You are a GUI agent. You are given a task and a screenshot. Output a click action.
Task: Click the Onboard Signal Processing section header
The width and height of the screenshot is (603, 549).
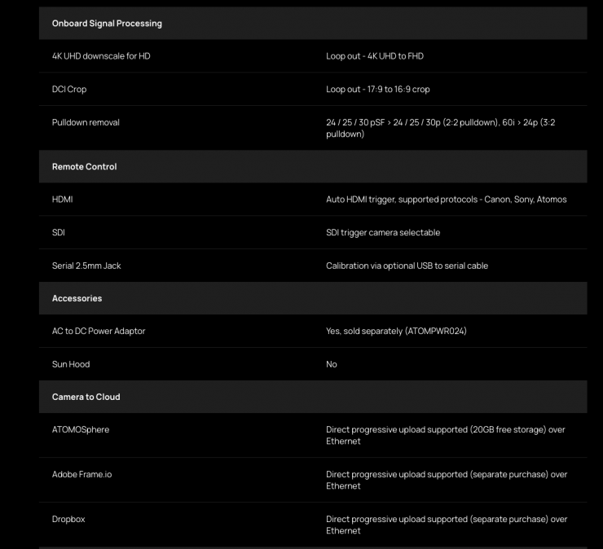107,24
